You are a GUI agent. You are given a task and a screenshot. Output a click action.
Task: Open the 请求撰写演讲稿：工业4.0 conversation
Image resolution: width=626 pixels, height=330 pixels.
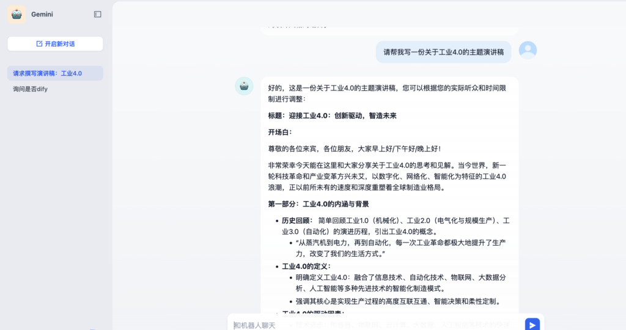click(48, 73)
